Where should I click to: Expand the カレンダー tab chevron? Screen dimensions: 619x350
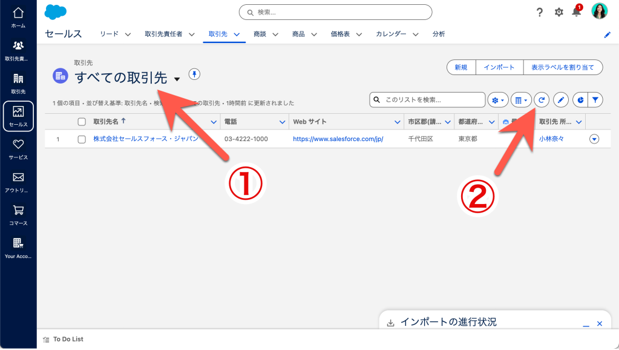tap(416, 35)
